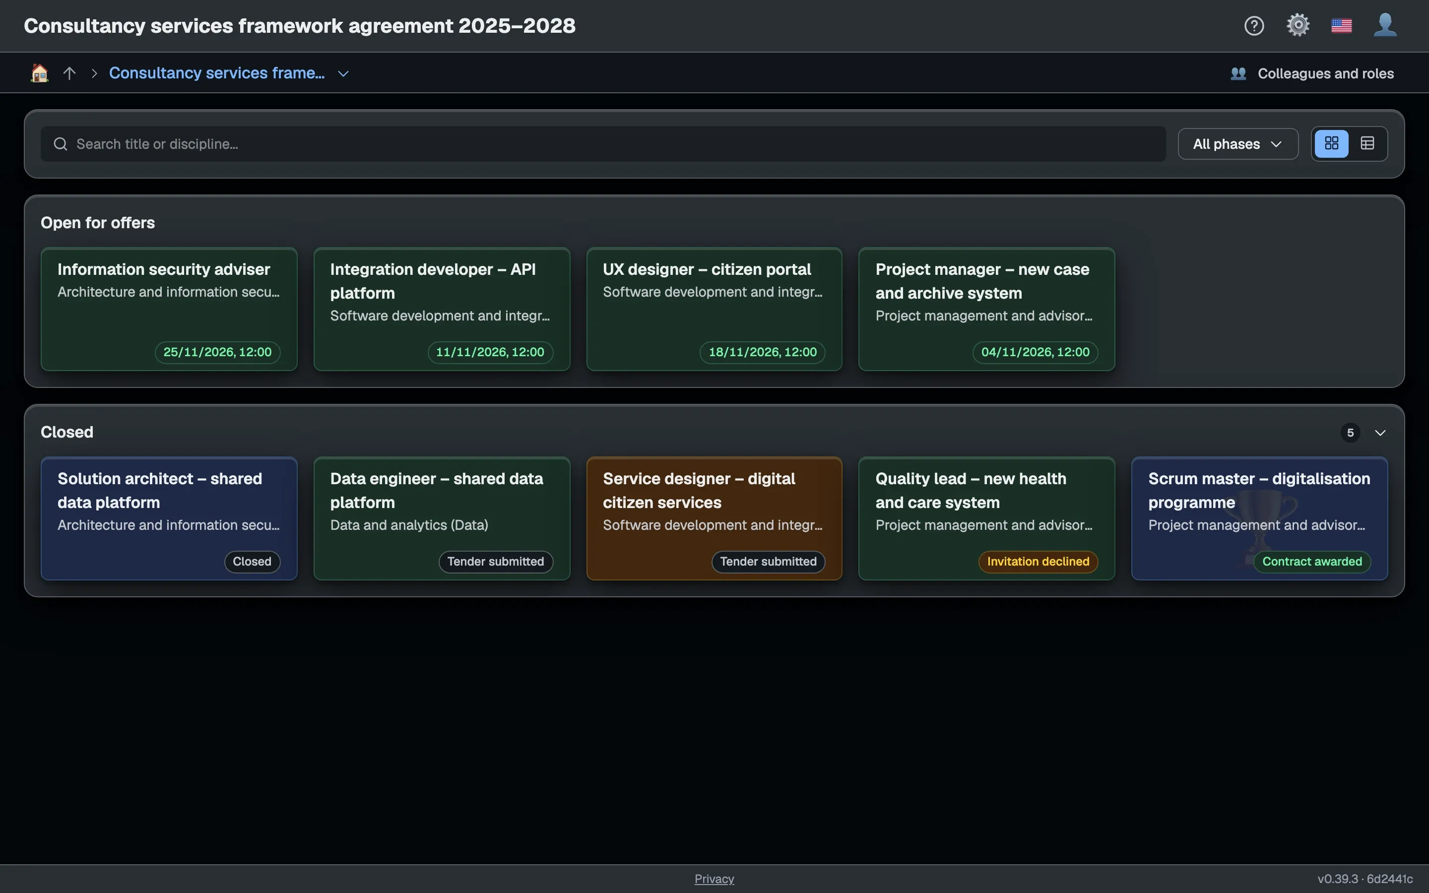Focus the Search title or discipline field
The image size is (1429, 893).
click(x=603, y=144)
